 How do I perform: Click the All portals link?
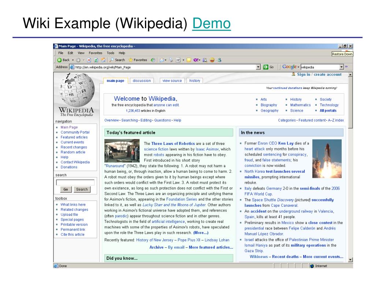pos(328,110)
